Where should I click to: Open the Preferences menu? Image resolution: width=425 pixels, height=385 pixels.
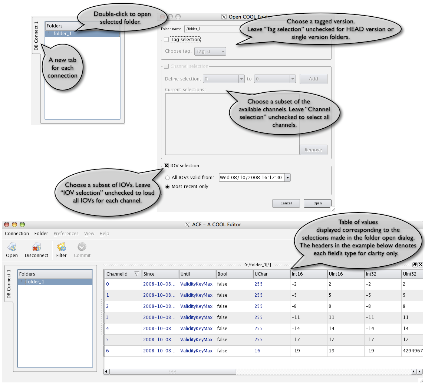[66, 233]
